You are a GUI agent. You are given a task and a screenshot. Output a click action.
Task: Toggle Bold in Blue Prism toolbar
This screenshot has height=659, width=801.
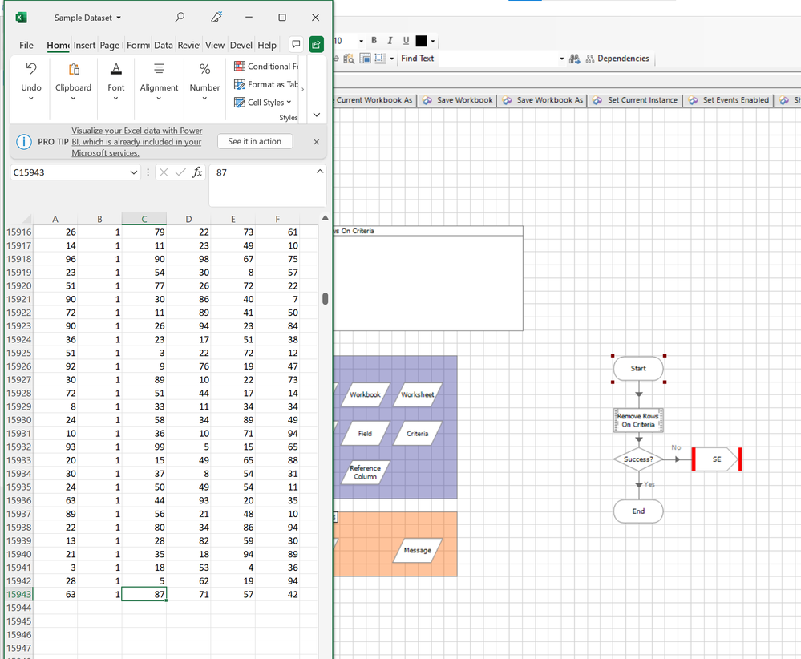[374, 40]
